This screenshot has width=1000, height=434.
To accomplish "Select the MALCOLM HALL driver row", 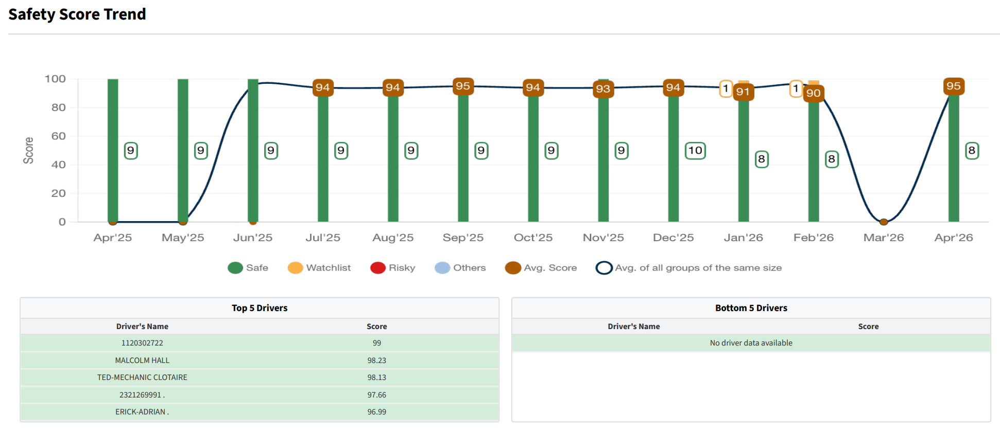I will (260, 360).
